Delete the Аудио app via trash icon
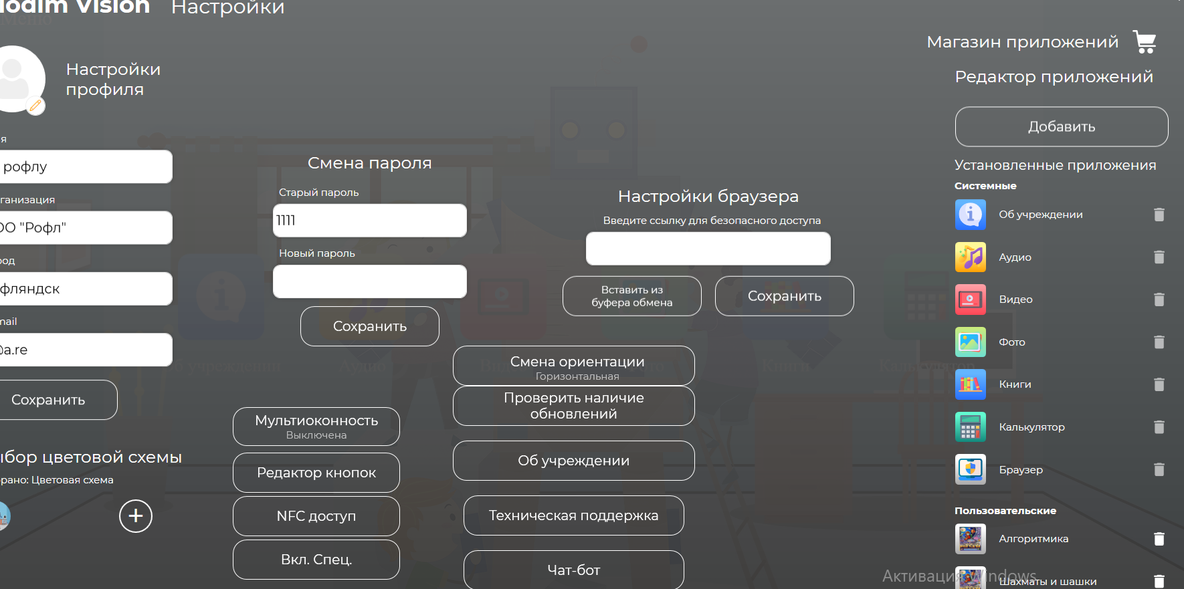Viewport: 1184px width, 589px height. point(1159,257)
